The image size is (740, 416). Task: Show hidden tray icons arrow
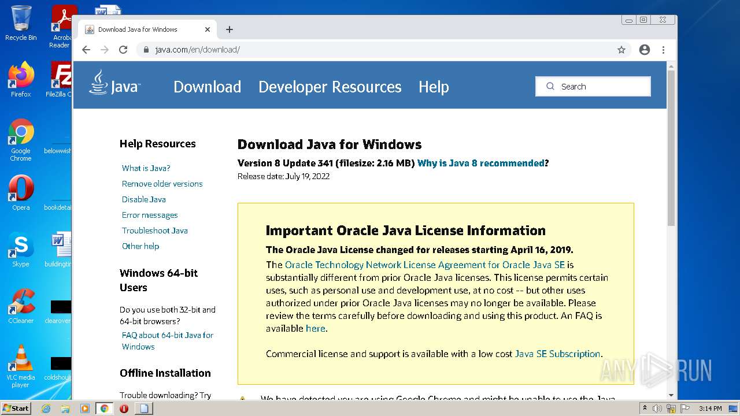click(645, 408)
